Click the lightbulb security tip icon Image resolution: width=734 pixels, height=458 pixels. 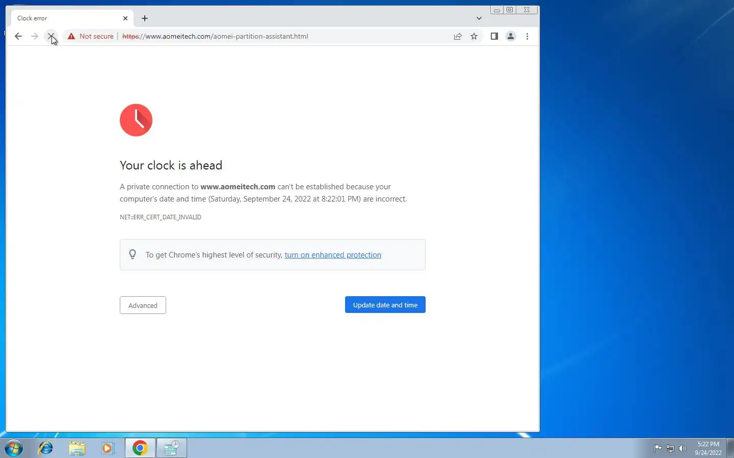[133, 254]
